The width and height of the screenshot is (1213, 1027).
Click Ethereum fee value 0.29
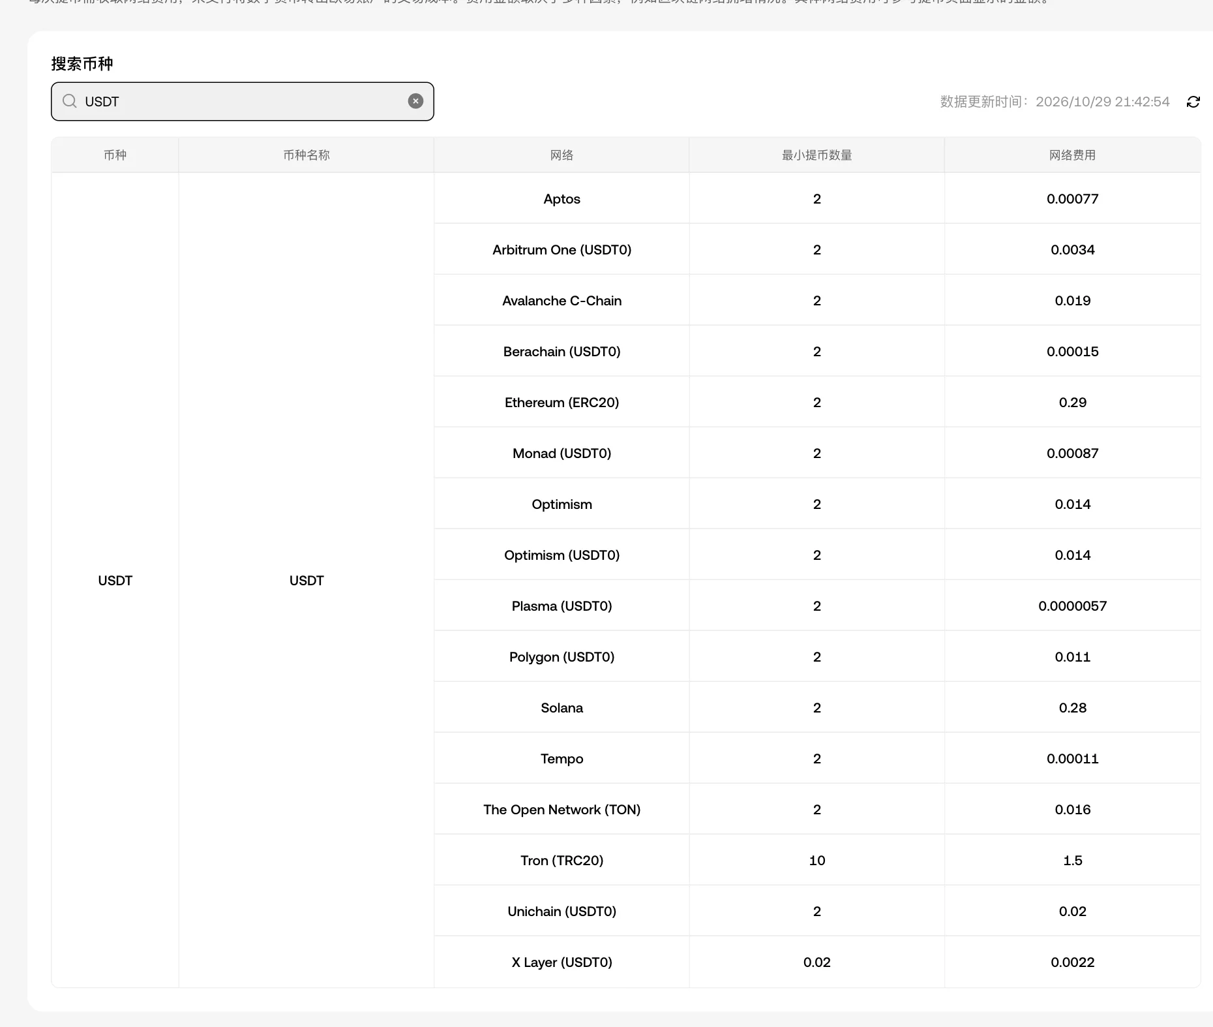click(x=1072, y=403)
